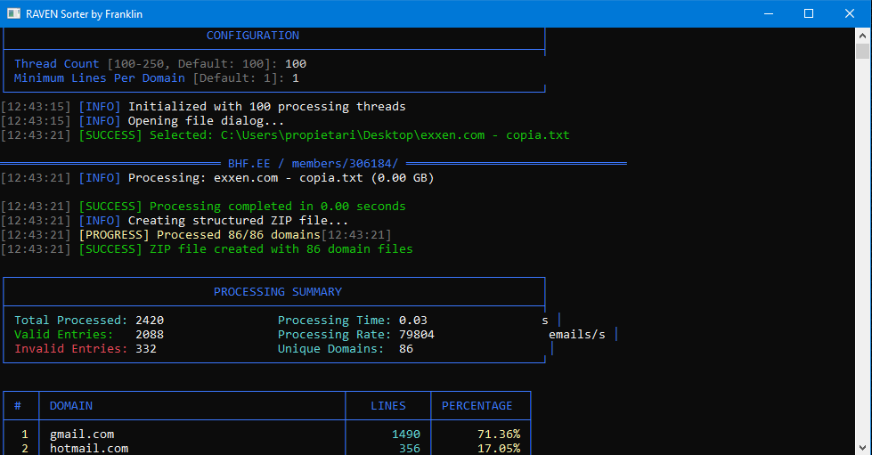Minimize the RAVEN Sorter window

click(x=769, y=13)
